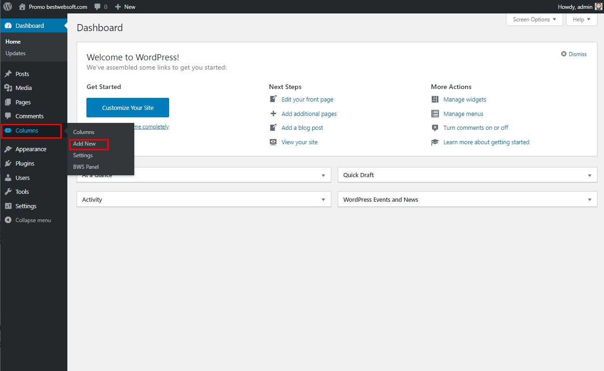Image resolution: width=604 pixels, height=371 pixels.
Task: Open Turn comments on or off link
Action: click(x=476, y=128)
